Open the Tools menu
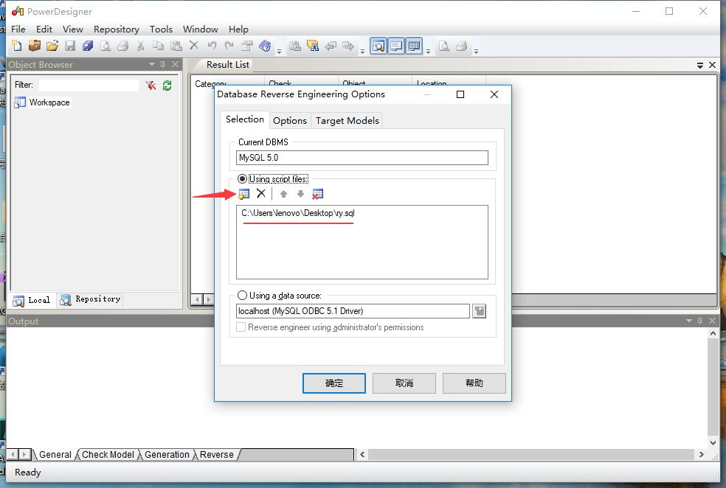Image resolution: width=726 pixels, height=488 pixels. tap(161, 29)
